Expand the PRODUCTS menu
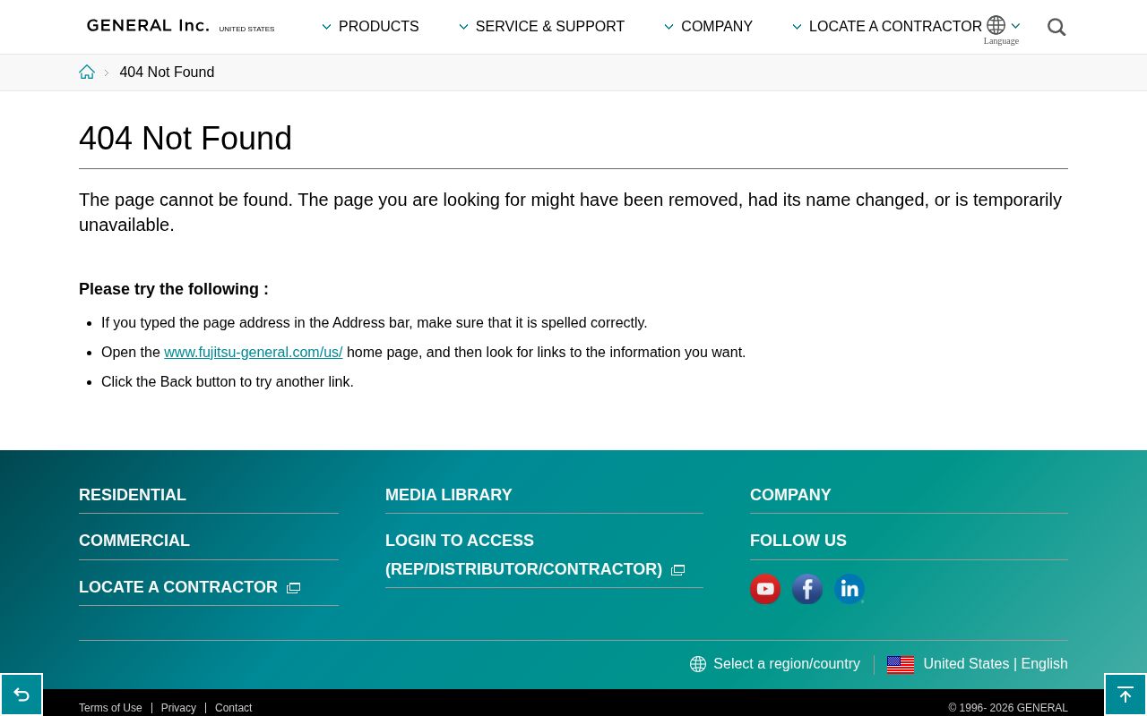The height and width of the screenshot is (716, 1147). click(x=370, y=27)
